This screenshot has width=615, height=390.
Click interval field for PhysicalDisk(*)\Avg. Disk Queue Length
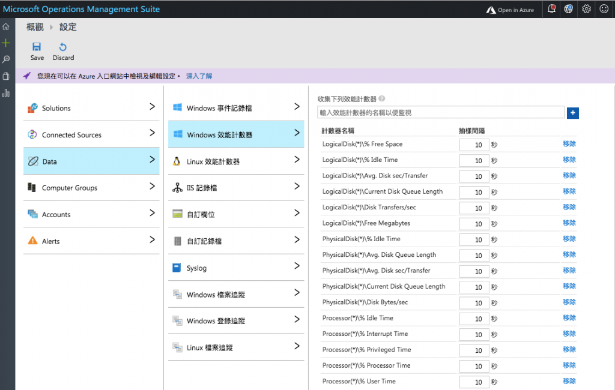[x=474, y=256]
